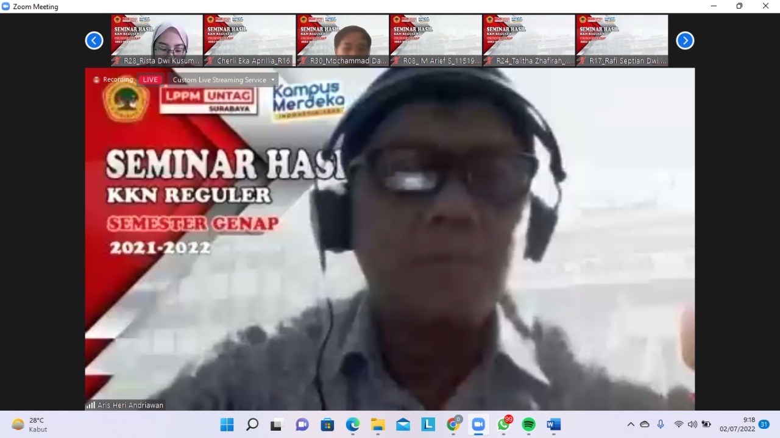
Task: Open Wi-Fi network settings in the tray
Action: tap(678, 425)
